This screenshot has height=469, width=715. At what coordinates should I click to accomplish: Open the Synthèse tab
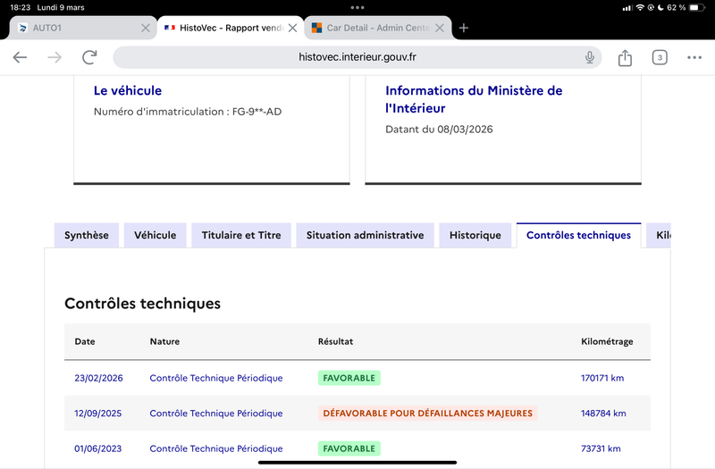click(x=87, y=235)
